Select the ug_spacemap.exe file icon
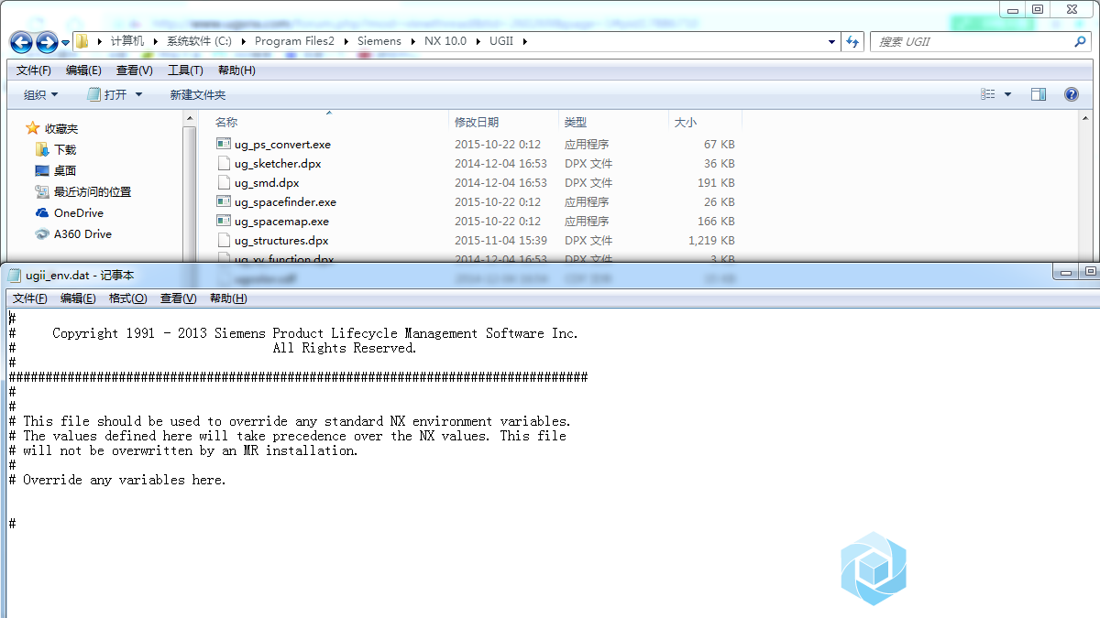The width and height of the screenshot is (1100, 618). point(224,221)
